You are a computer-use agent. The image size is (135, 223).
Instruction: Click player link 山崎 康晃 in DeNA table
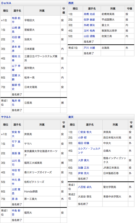16,30
